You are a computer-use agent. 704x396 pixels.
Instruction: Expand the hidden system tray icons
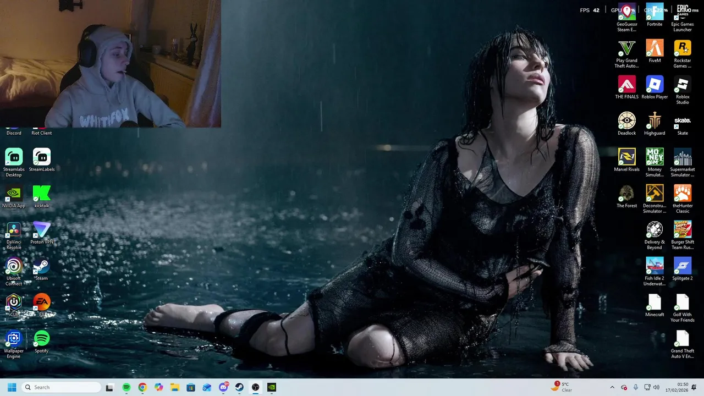pos(612,387)
